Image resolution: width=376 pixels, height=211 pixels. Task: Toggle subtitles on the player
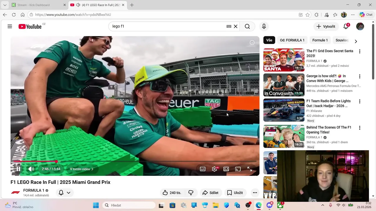point(203,169)
